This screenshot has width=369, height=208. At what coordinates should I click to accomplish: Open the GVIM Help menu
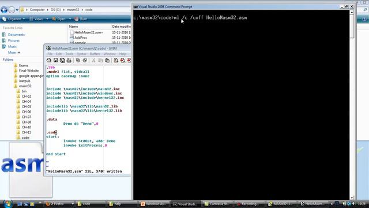(123, 54)
